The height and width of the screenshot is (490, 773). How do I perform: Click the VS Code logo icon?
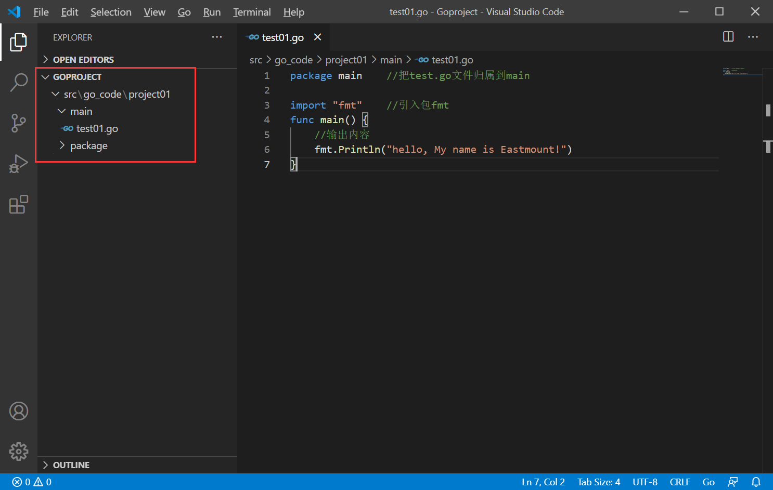[x=15, y=11]
